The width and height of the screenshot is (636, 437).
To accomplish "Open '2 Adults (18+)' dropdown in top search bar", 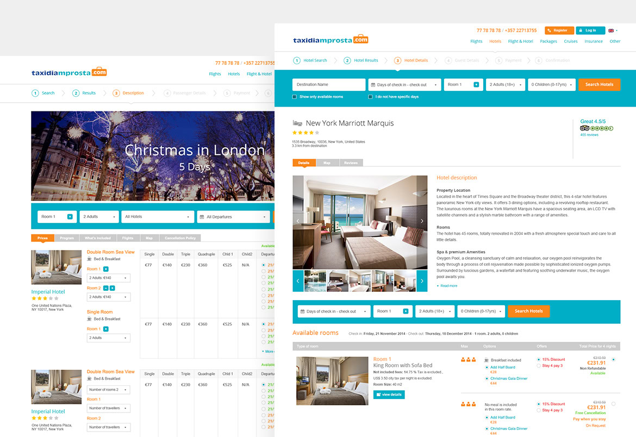I will point(505,84).
